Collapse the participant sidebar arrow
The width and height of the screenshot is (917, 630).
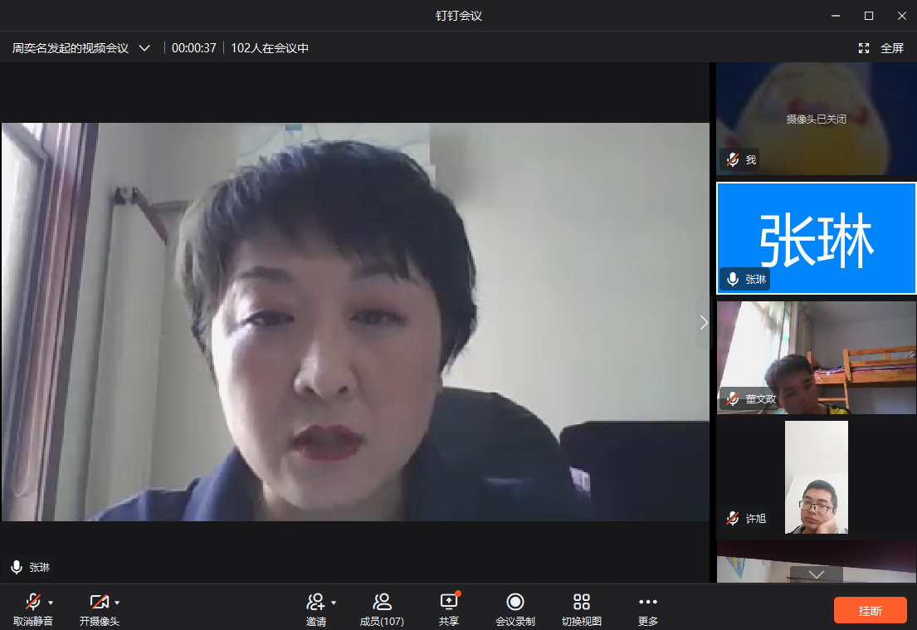point(704,322)
